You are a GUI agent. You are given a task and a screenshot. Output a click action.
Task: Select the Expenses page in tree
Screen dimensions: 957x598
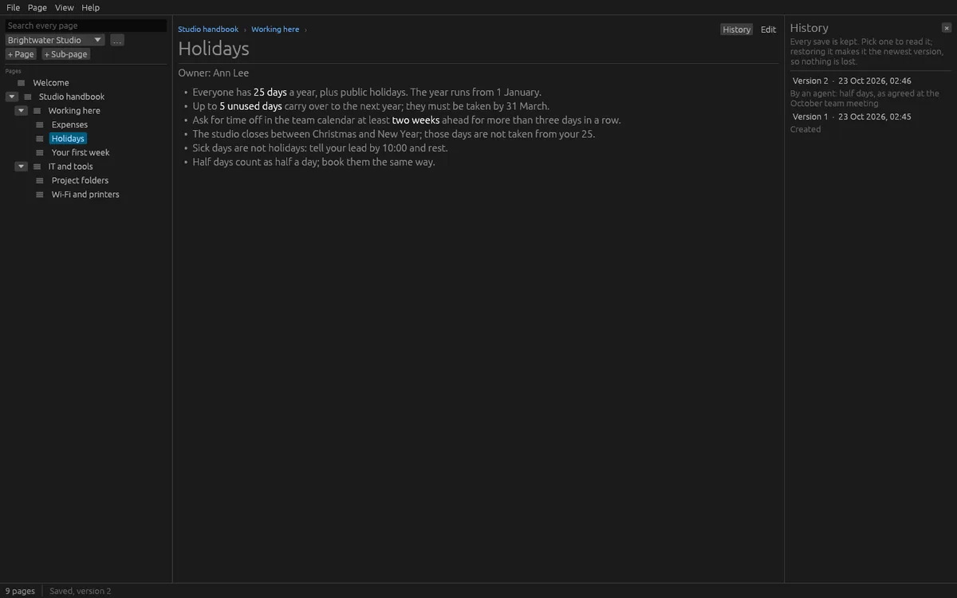(x=69, y=124)
